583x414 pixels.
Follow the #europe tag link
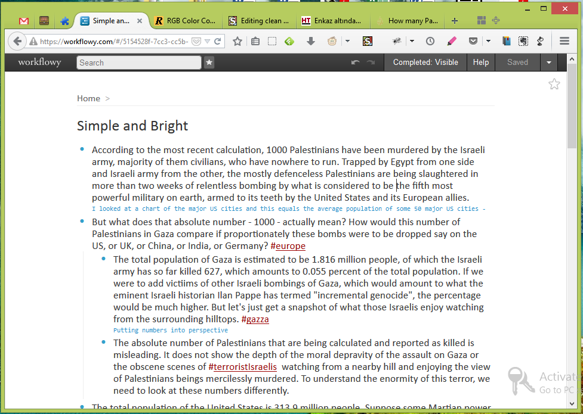pos(288,245)
